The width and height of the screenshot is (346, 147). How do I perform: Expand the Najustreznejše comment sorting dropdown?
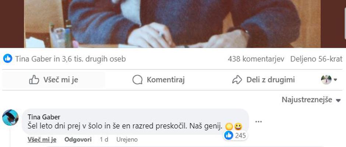(311, 100)
